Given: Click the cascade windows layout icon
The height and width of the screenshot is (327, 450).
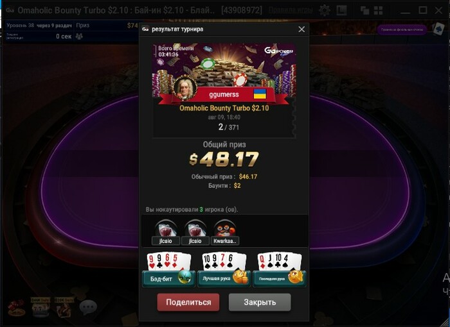Looking at the screenshot, I should 364,11.
